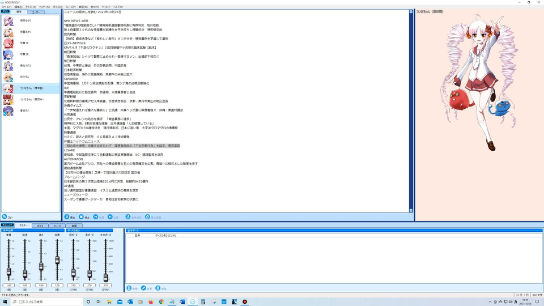Choose the 音街ウナ voice avatar
This screenshot has width=544, height=306.
coord(8,110)
